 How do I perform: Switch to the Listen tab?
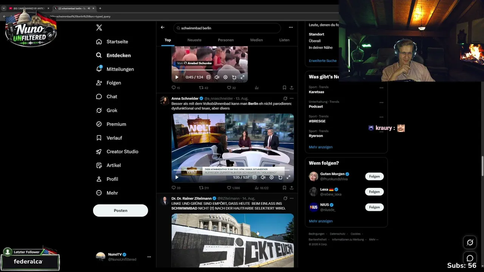284,40
